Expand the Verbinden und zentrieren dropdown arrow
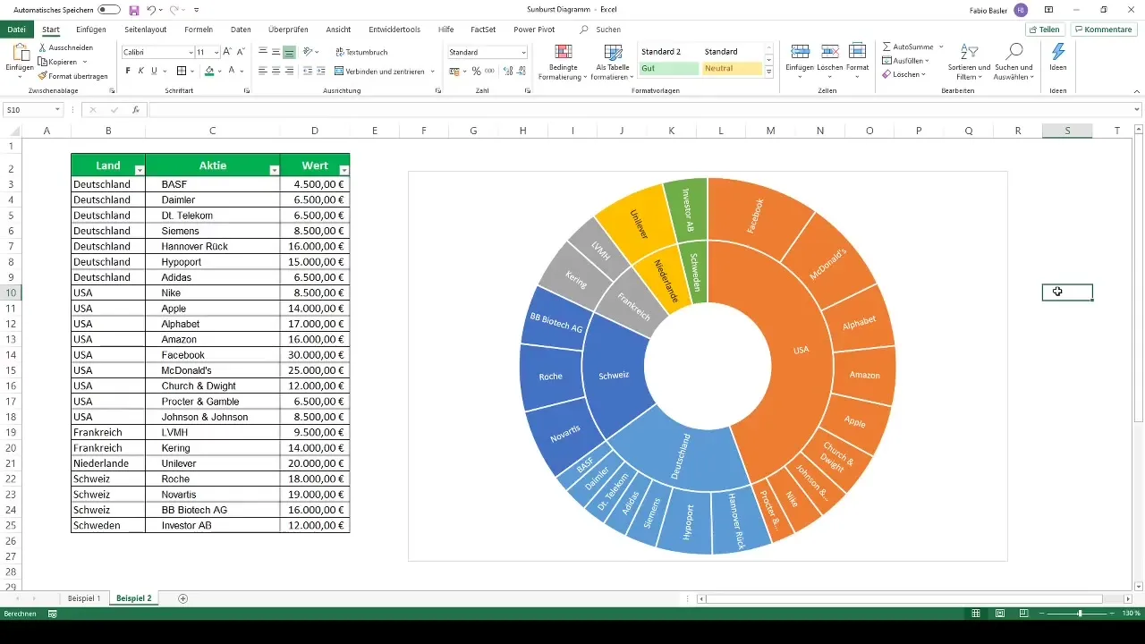 (433, 71)
